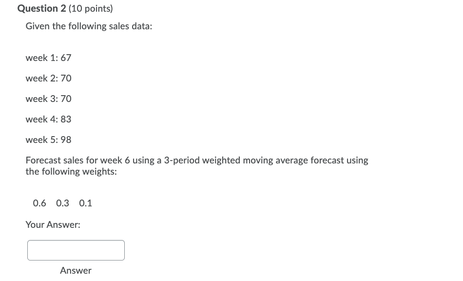
Task: Click the week 3: 70 line
Action: (x=48, y=99)
